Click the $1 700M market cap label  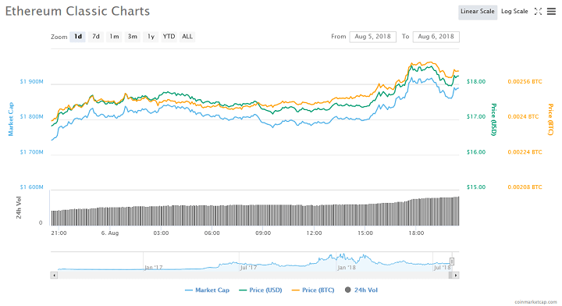pos(31,152)
